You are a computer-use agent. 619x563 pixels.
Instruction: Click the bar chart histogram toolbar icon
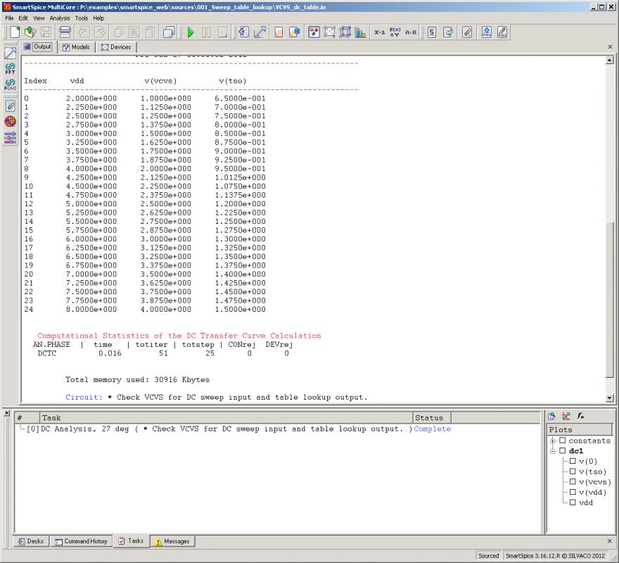361,32
